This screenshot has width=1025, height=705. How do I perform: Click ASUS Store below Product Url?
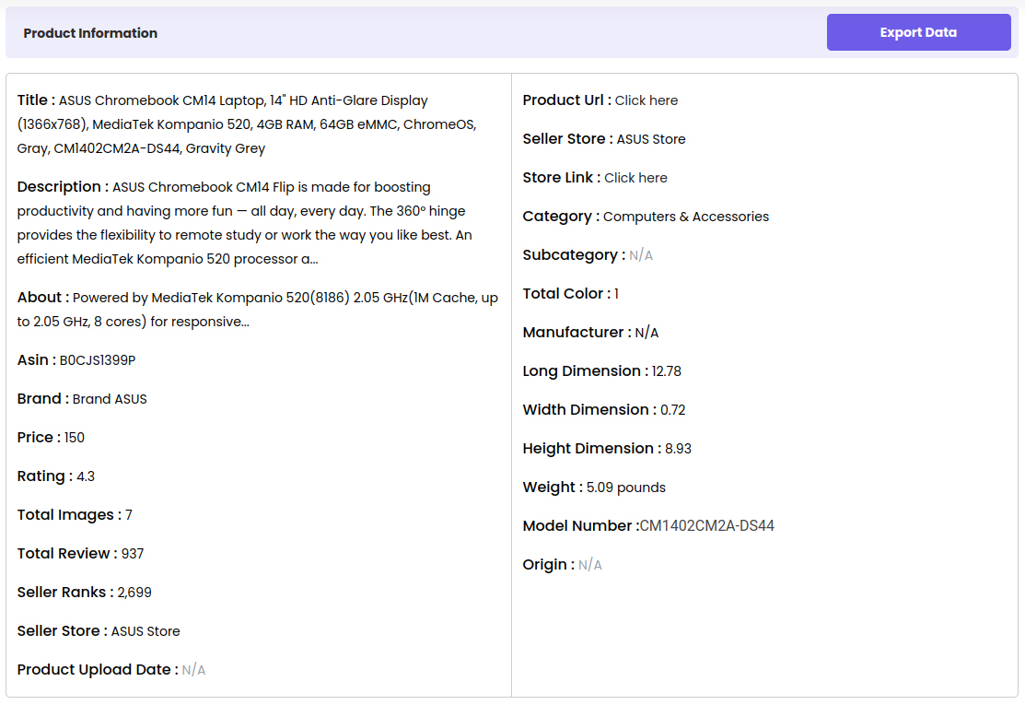(x=651, y=138)
